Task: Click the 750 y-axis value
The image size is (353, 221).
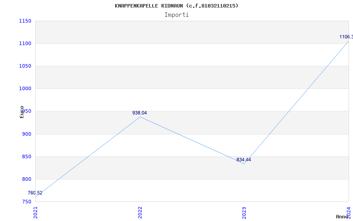Action: click(x=26, y=202)
